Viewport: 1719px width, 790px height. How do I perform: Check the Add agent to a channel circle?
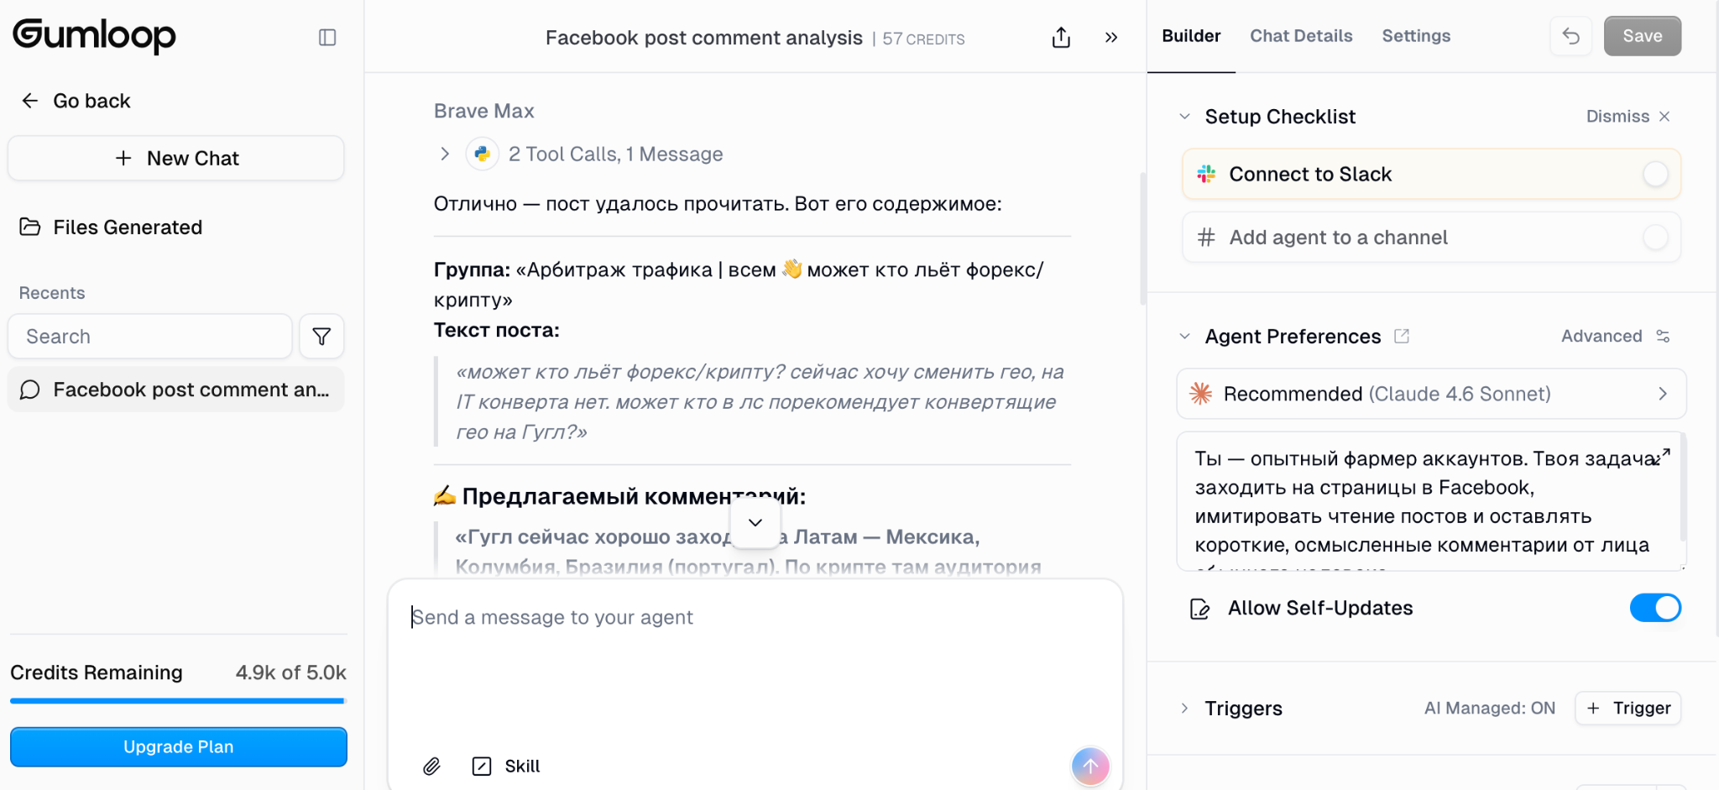point(1655,238)
